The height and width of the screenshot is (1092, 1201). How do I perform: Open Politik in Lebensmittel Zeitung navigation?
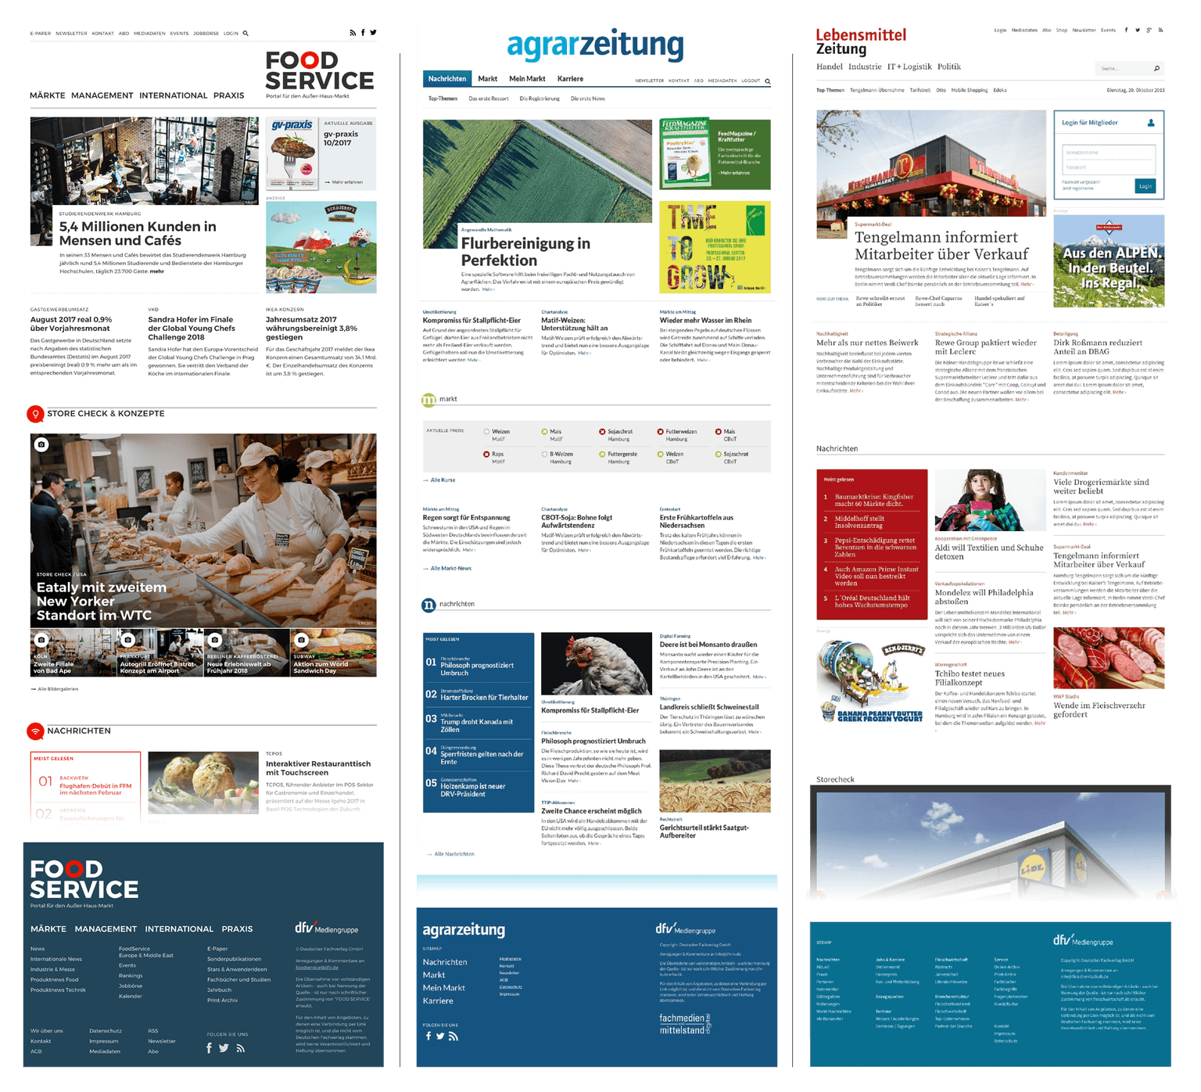(x=949, y=67)
